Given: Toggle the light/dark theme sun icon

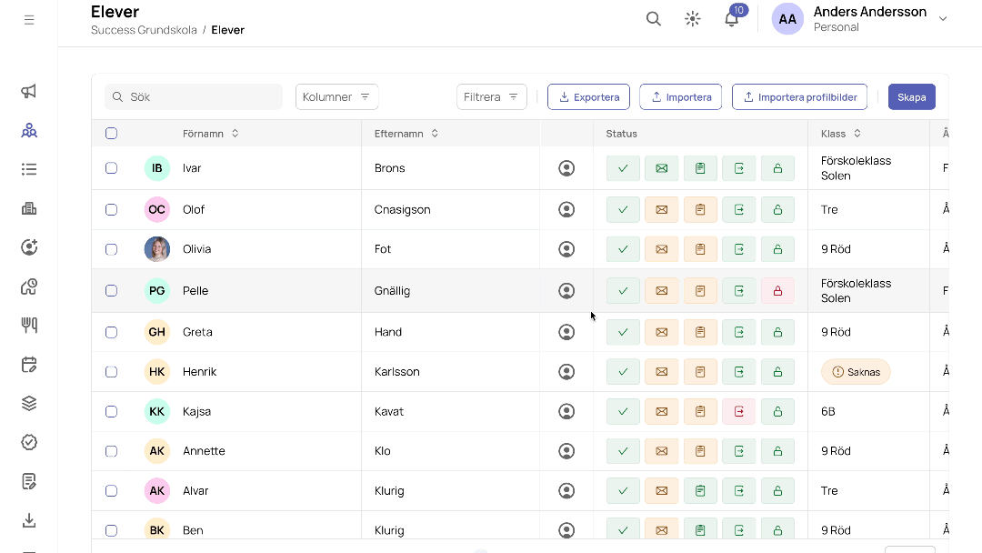Looking at the screenshot, I should 692,19.
